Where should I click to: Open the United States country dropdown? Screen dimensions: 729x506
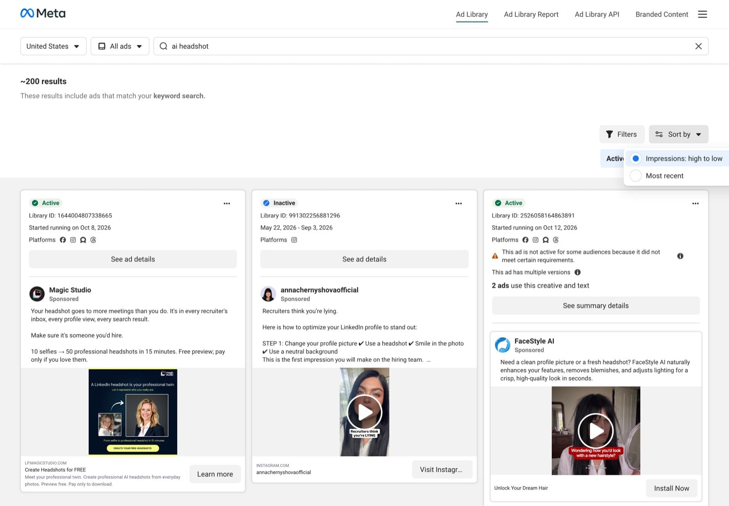53,46
